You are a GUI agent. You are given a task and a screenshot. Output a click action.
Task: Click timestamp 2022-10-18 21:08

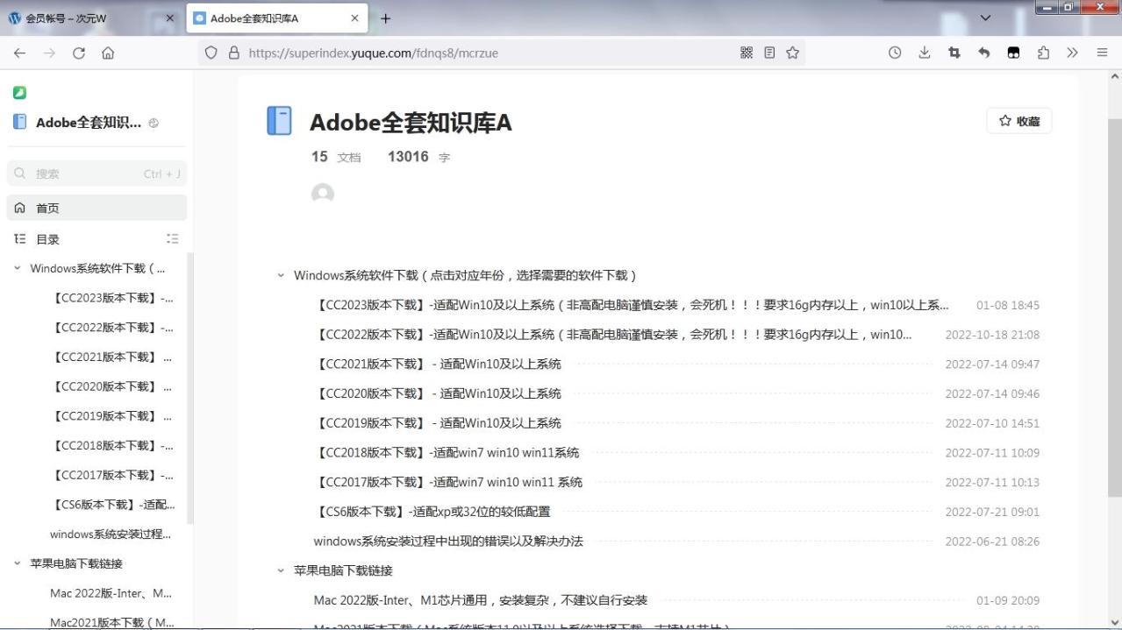(992, 335)
